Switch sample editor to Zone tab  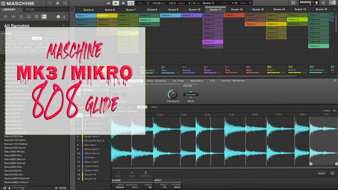154,107
